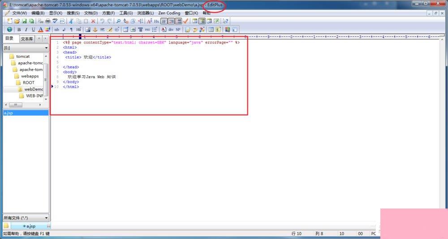Open Find with magnifier icon
Image resolution: width=448 pixels, height=239 pixels.
click(118, 21)
